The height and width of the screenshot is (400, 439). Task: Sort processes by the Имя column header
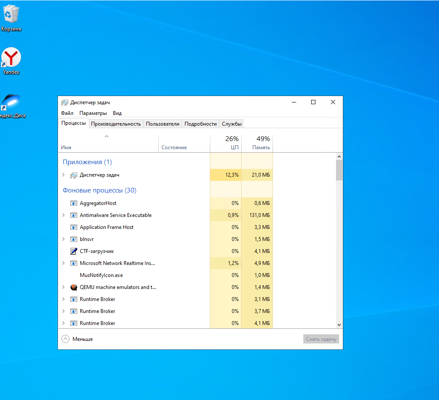pyautogui.click(x=108, y=144)
